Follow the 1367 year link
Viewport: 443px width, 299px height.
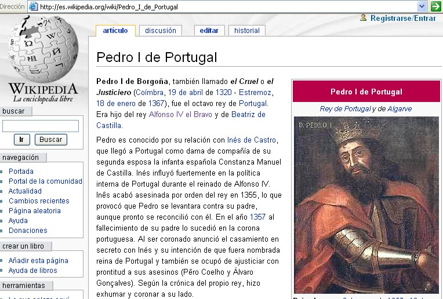point(156,103)
